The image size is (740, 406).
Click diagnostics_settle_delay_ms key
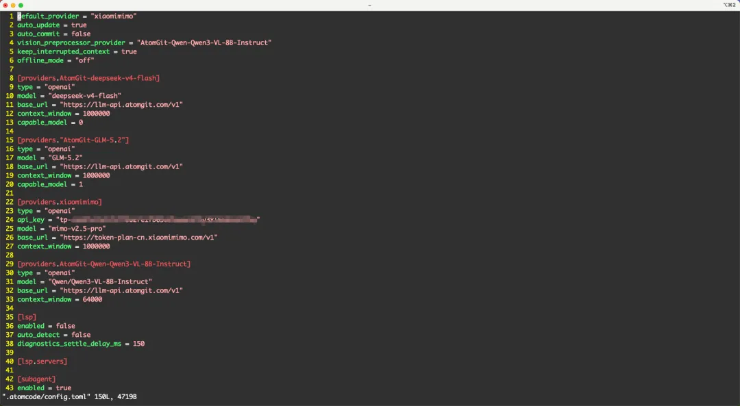69,344
